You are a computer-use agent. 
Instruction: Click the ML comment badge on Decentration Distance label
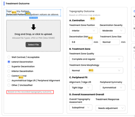[x=90, y=38]
